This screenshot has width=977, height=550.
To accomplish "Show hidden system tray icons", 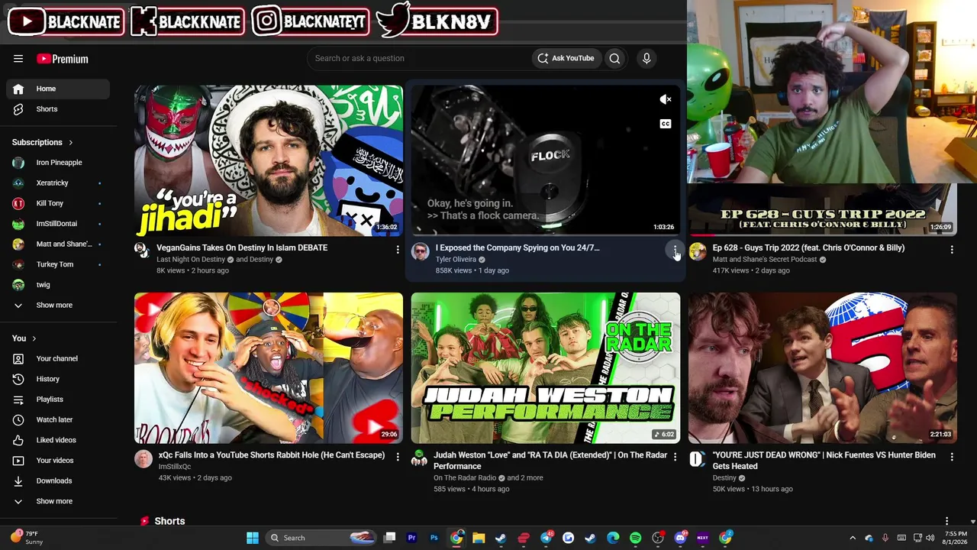I will tap(853, 538).
